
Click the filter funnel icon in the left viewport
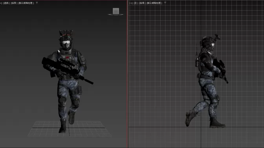pyautogui.click(x=165, y=3)
